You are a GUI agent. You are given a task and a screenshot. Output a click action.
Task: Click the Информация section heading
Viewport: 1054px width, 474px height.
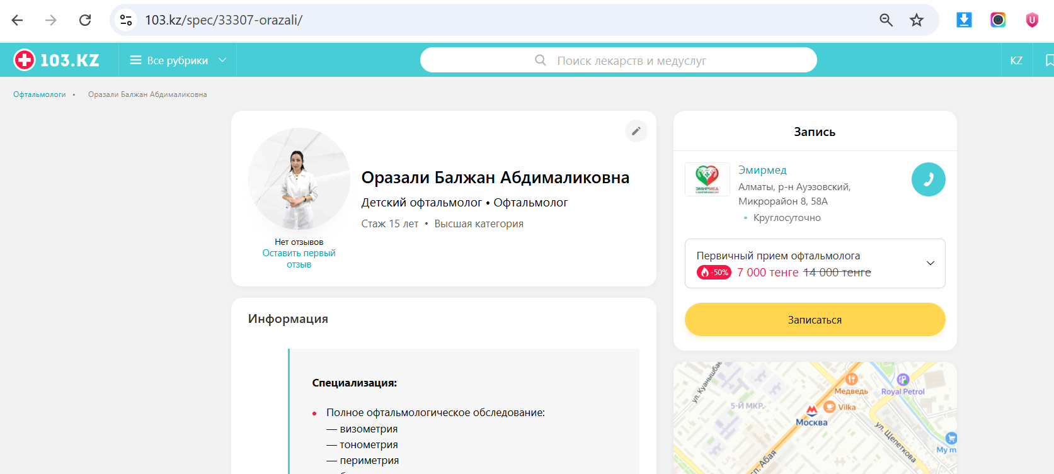click(x=288, y=319)
